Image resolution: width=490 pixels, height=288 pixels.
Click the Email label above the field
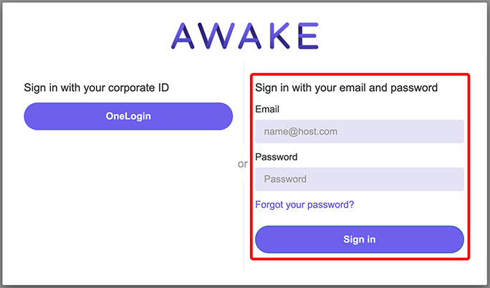tap(267, 109)
